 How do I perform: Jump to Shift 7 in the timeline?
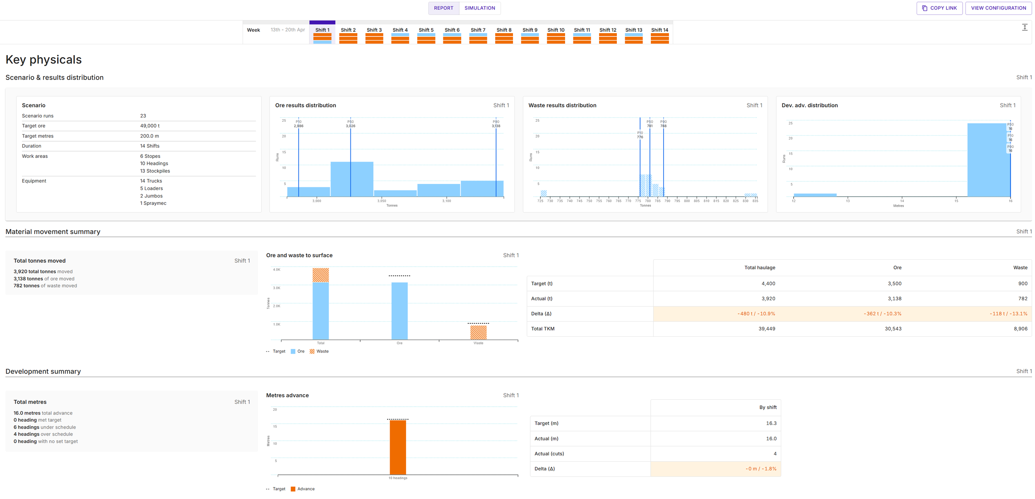pos(478,30)
